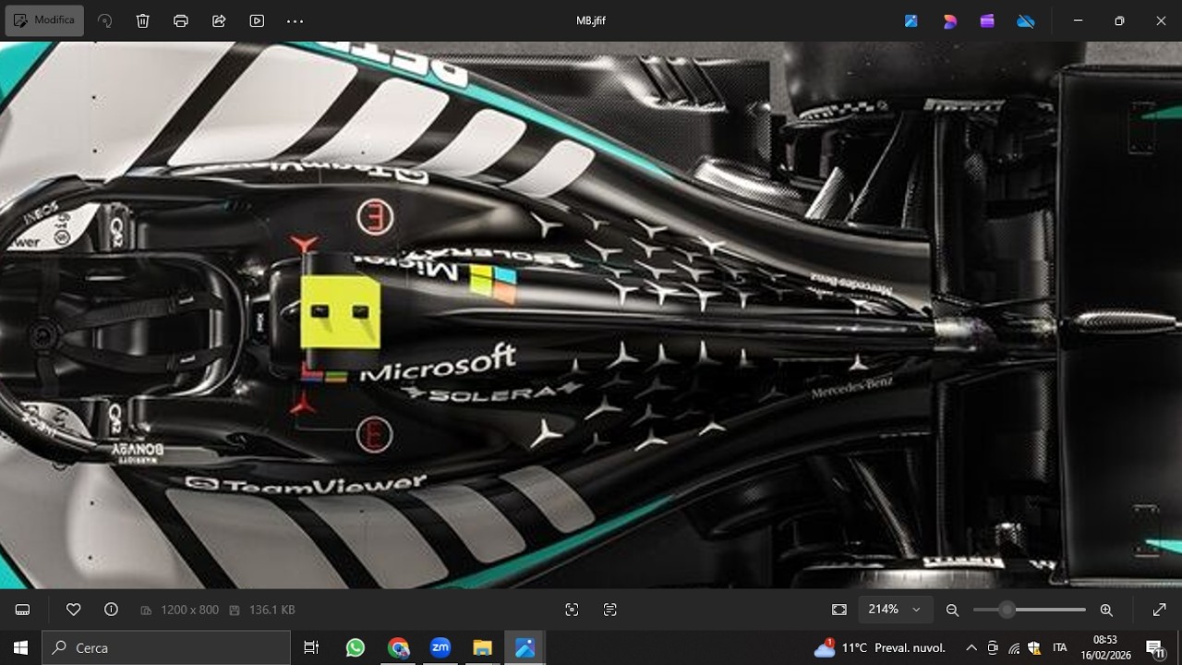Click the scan text icon
This screenshot has height=665, width=1182.
coord(609,610)
